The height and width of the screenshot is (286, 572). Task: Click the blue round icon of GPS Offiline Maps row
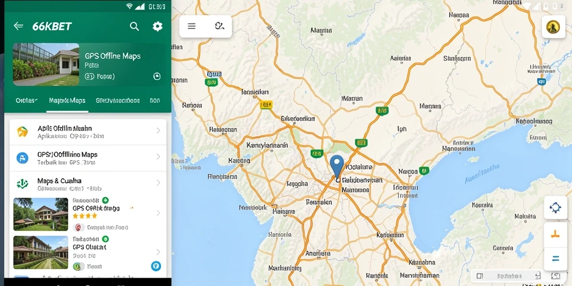22,158
